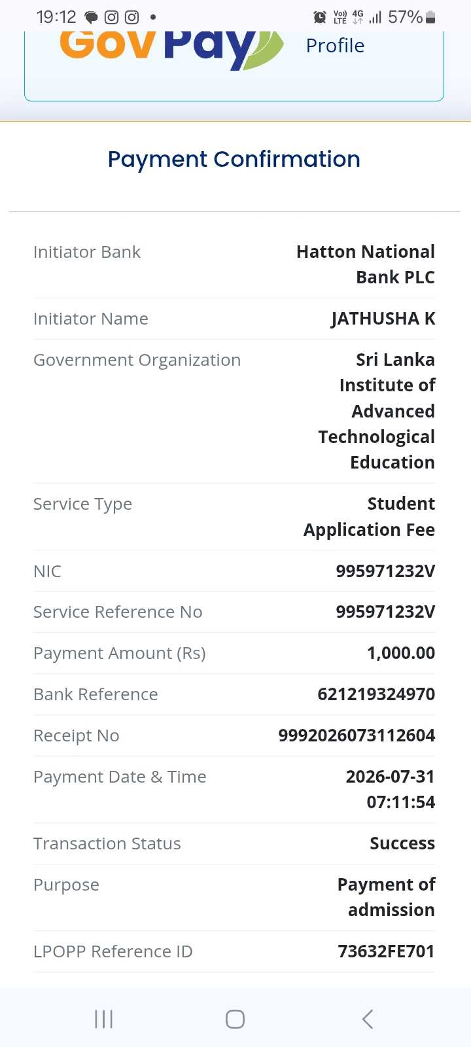Select the Receipt No value 9992026073112604
Image resolution: width=471 pixels, height=1047 pixels.
357,736
